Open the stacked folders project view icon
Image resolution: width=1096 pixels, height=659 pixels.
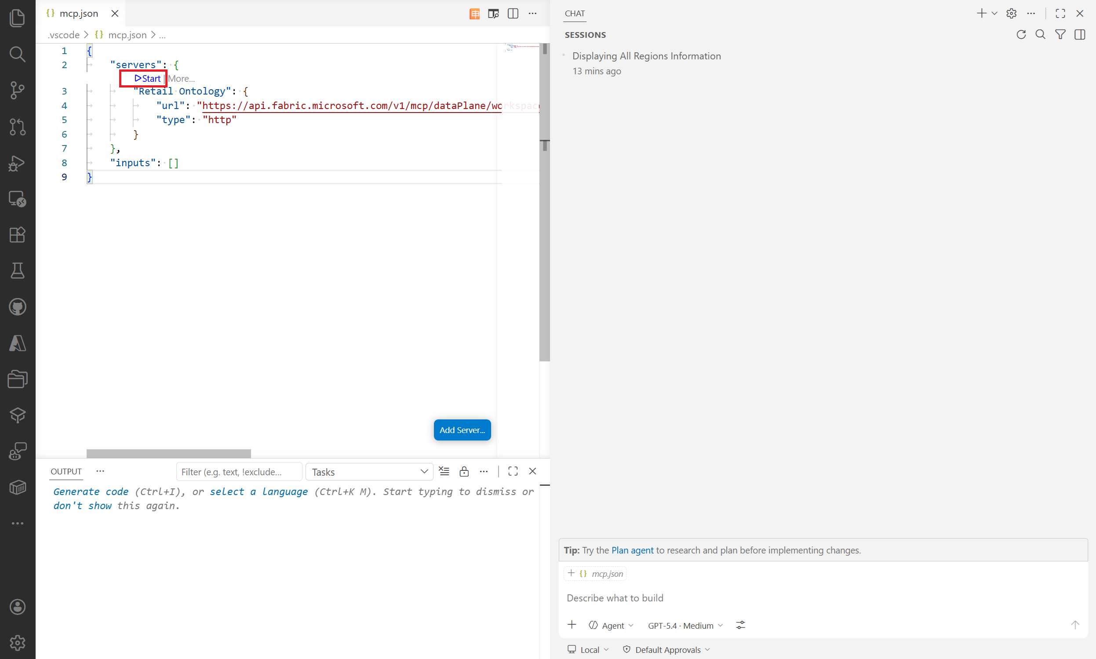tap(17, 379)
